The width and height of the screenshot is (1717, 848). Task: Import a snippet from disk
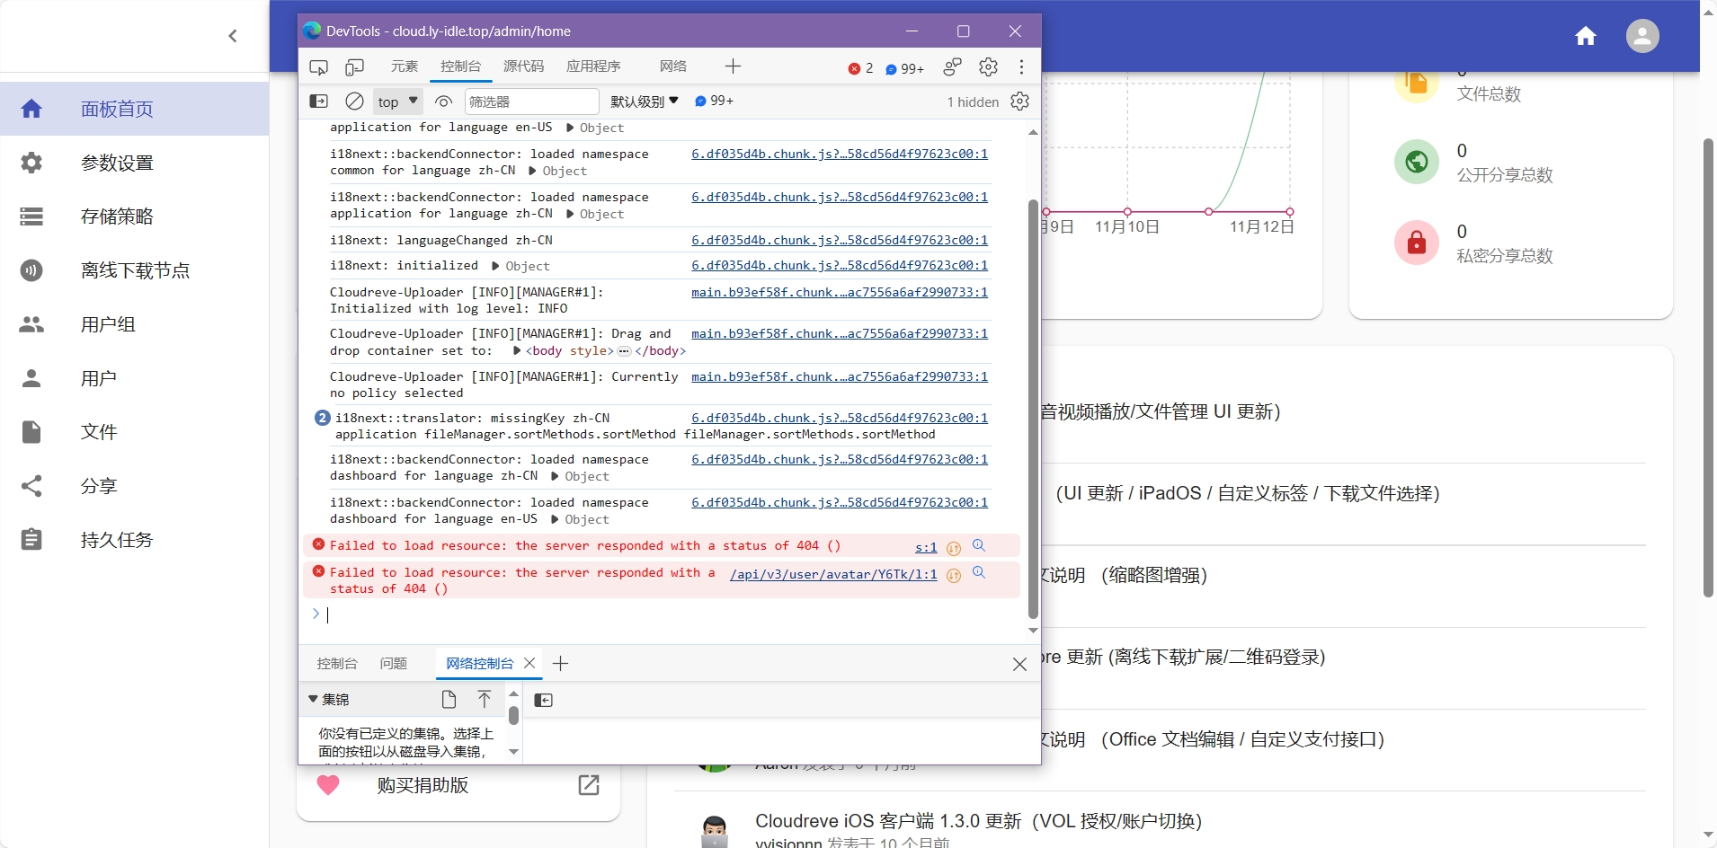click(485, 699)
